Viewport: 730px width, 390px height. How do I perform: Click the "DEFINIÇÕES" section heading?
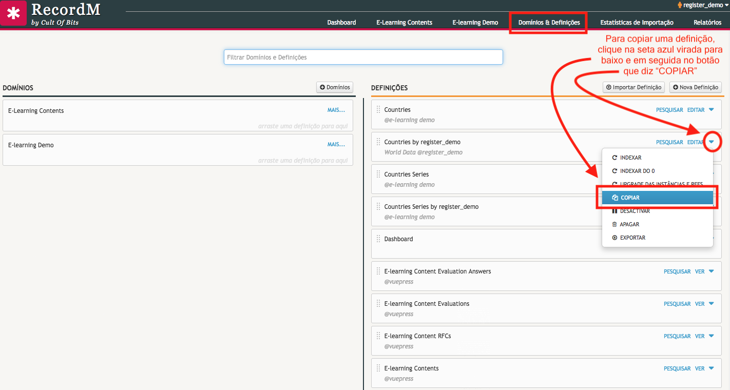coord(390,88)
